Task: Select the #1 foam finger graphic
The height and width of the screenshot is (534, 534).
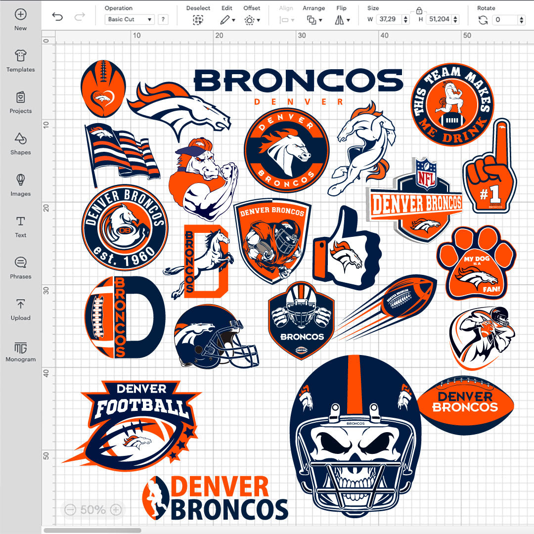Action: [489, 166]
